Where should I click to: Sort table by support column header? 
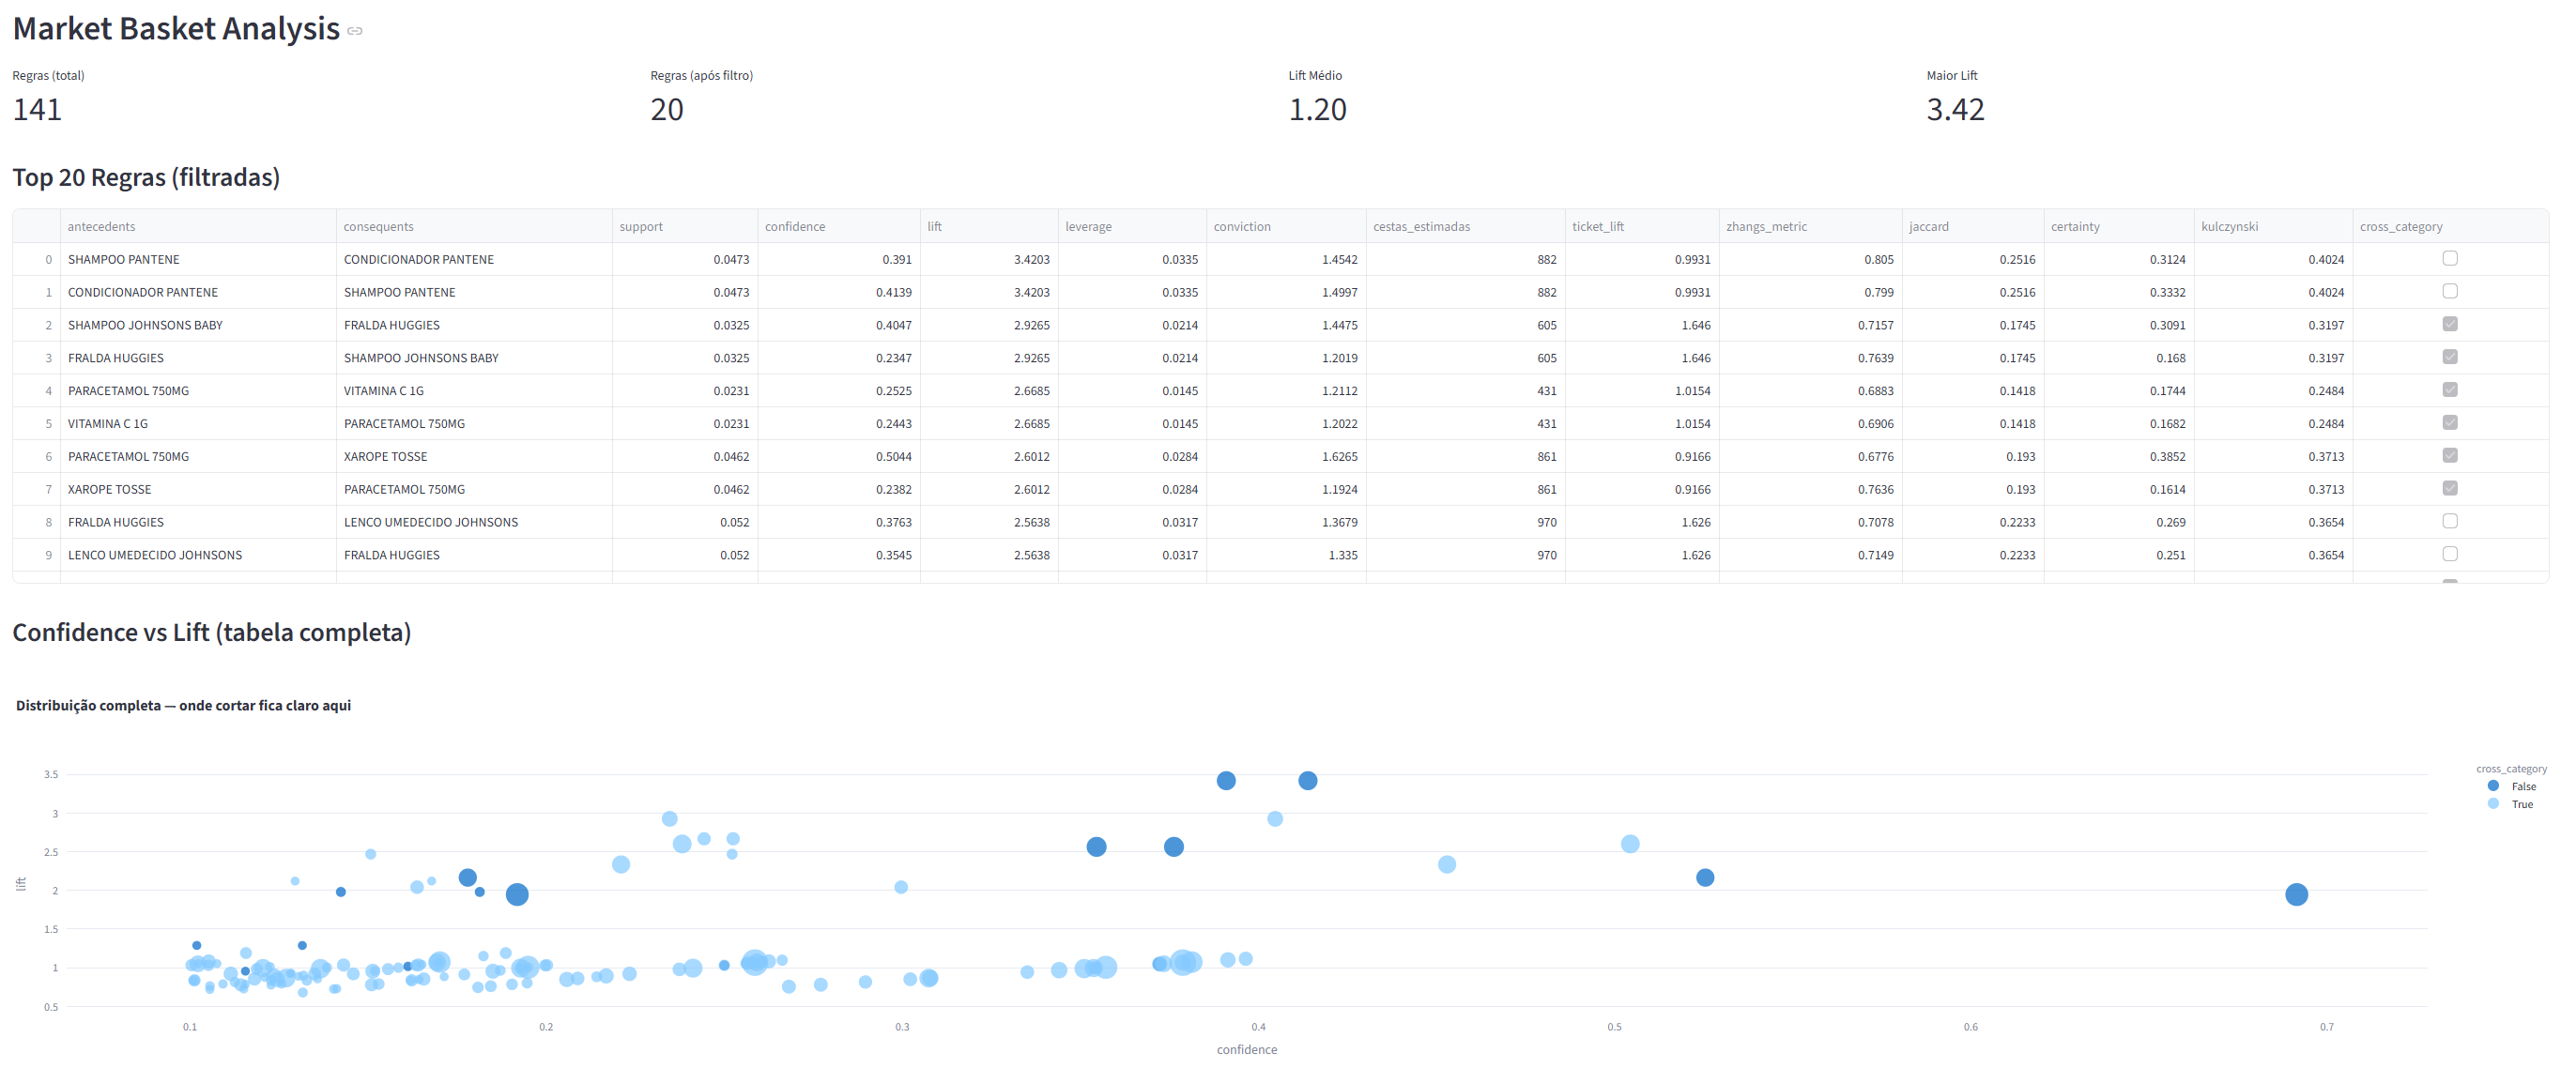point(685,226)
